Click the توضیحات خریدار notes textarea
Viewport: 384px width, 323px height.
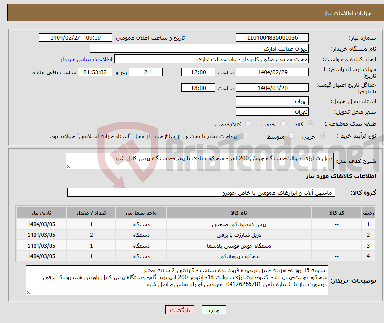(177, 280)
